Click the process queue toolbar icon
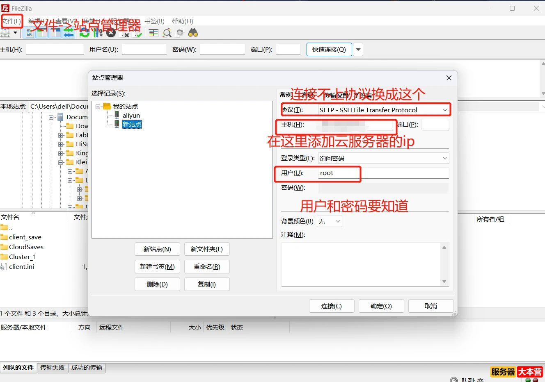This screenshot has height=382, width=545. coord(98,33)
